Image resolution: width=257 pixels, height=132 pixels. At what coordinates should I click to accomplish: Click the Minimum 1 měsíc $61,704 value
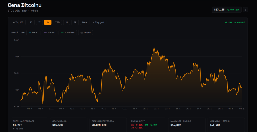pyautogui.click(x=215, y=125)
